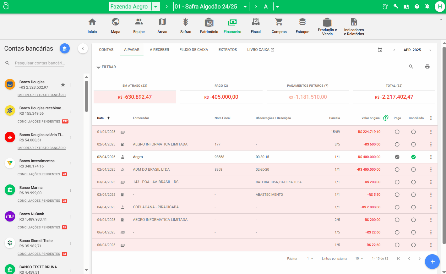Click the blue add floating button

tap(432, 261)
